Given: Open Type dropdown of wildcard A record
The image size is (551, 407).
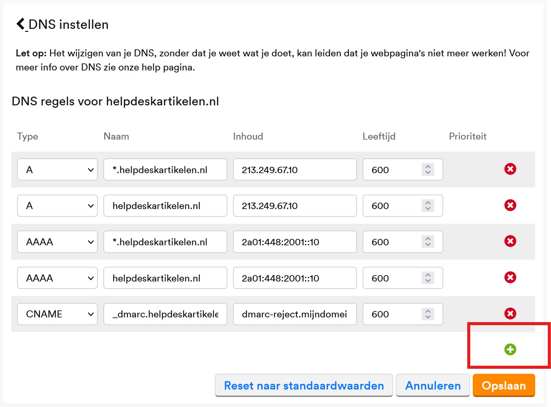Looking at the screenshot, I should click(57, 170).
